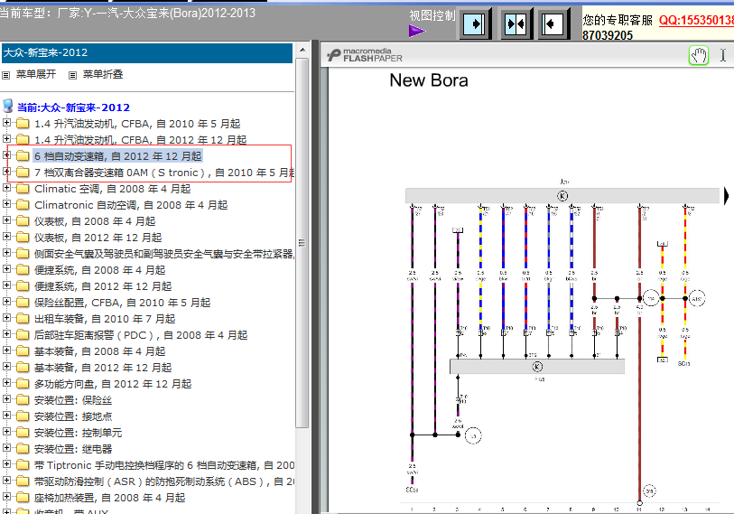Viewport: 734px width, 514px height.
Task: Click the view control left-arrow button
Action: click(554, 23)
